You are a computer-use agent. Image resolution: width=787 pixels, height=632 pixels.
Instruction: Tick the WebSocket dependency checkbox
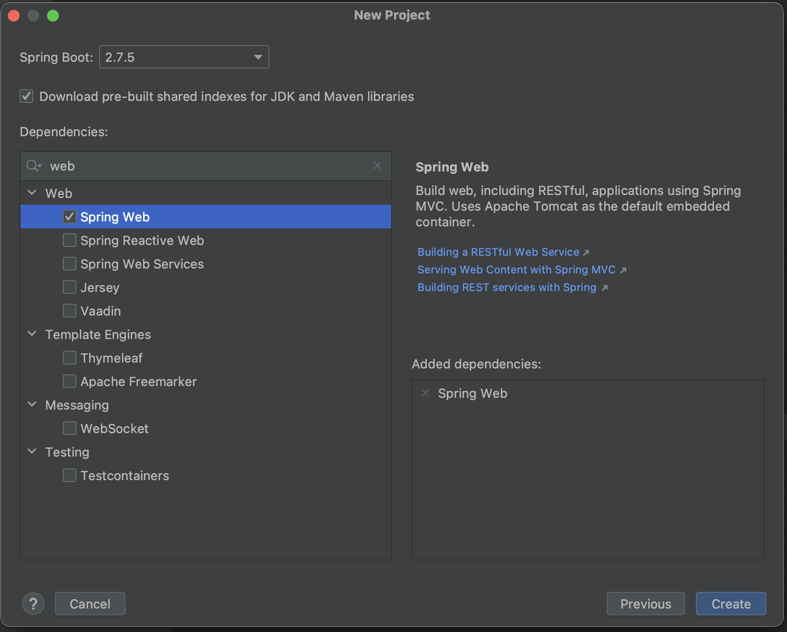click(70, 428)
